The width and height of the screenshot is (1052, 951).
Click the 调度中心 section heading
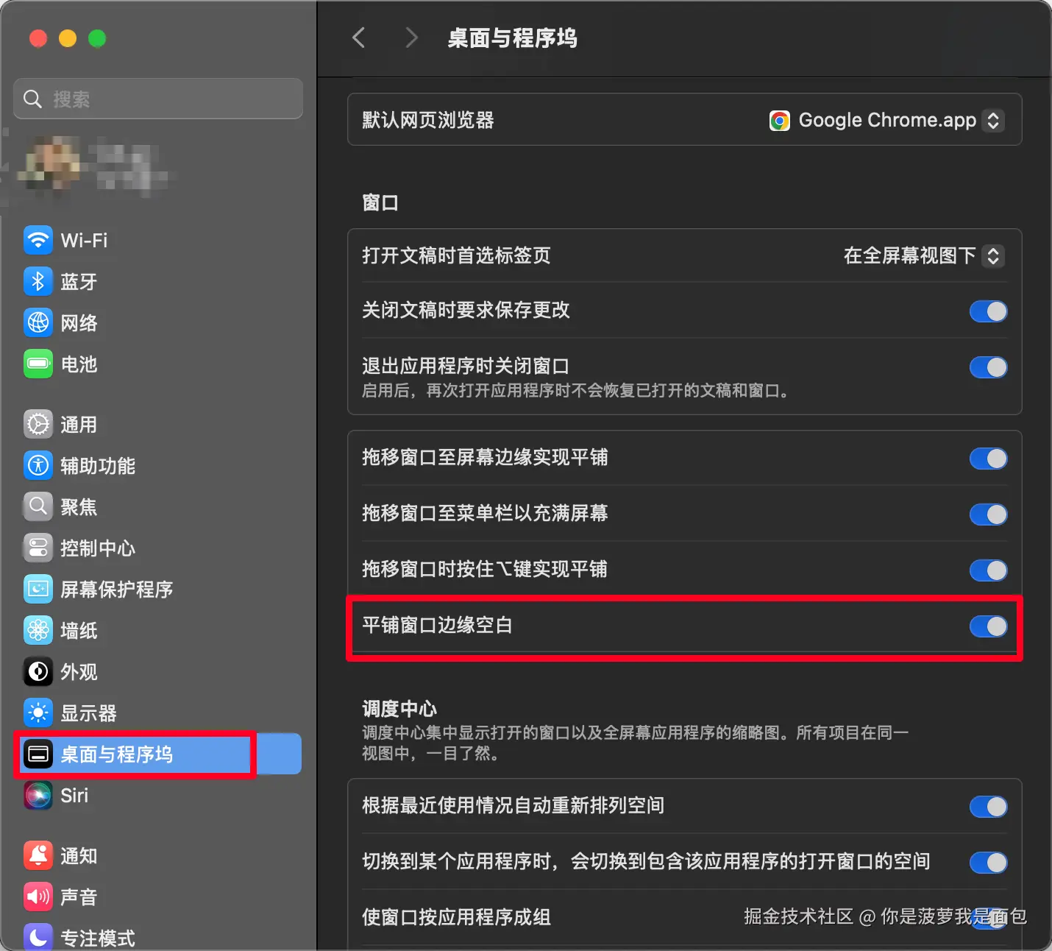coord(399,709)
